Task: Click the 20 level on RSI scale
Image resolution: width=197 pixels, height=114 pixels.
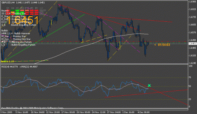Action: 190,99
